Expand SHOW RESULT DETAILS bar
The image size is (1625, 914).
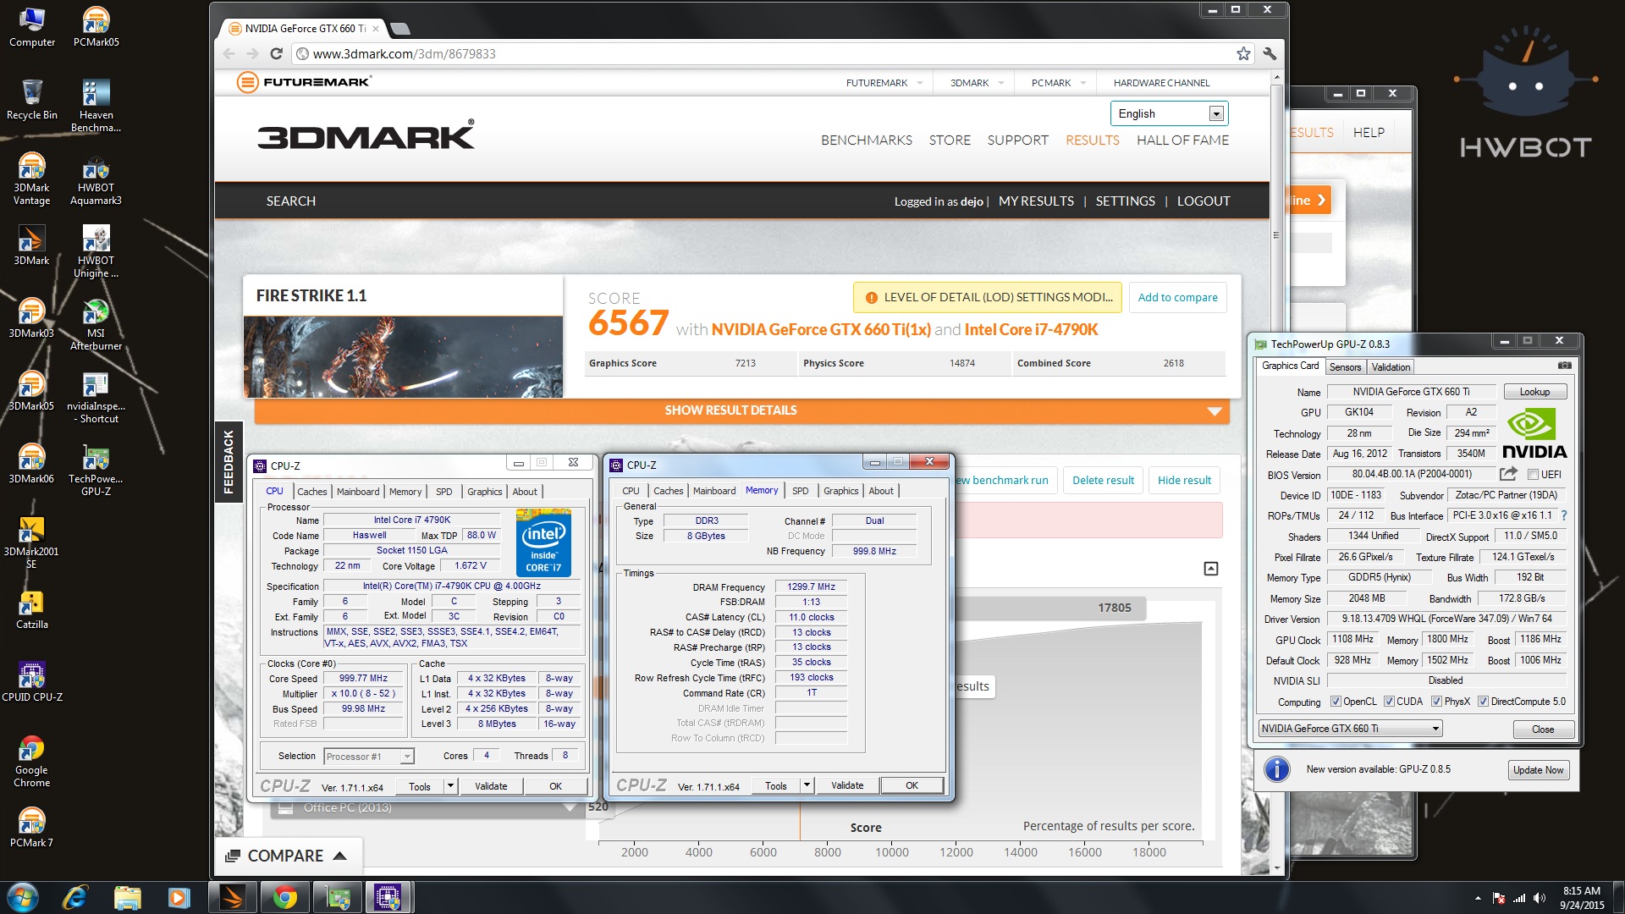(x=741, y=410)
